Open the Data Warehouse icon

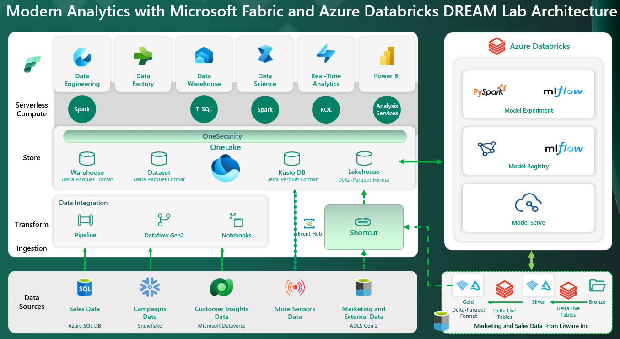[x=204, y=55]
